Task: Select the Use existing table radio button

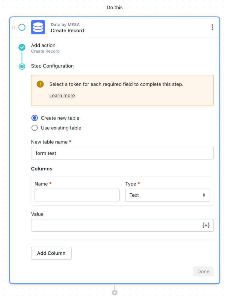Action: click(x=34, y=128)
